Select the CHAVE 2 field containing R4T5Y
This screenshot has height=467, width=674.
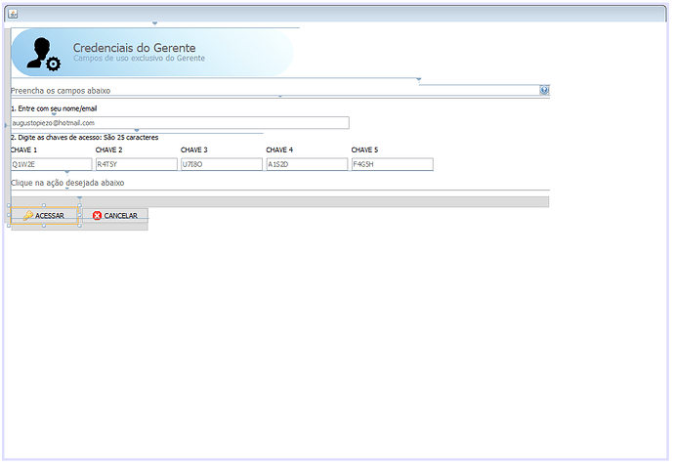pyautogui.click(x=136, y=164)
